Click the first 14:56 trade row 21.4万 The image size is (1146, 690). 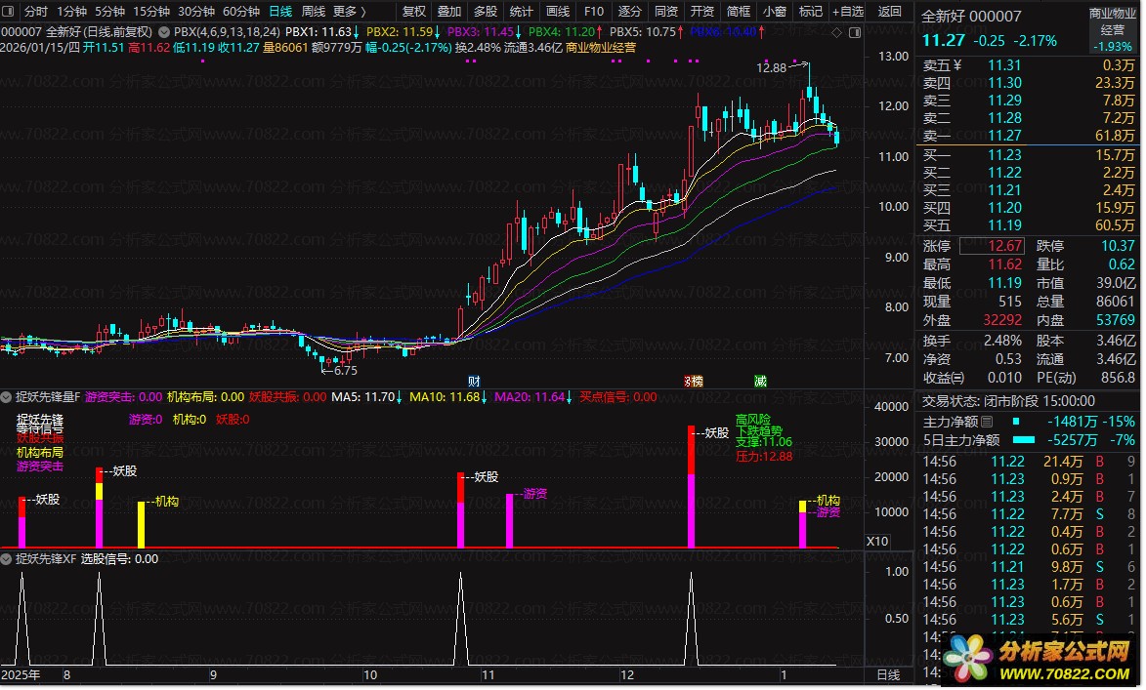tap(1029, 462)
